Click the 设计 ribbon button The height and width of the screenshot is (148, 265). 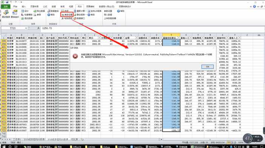[25, 11]
